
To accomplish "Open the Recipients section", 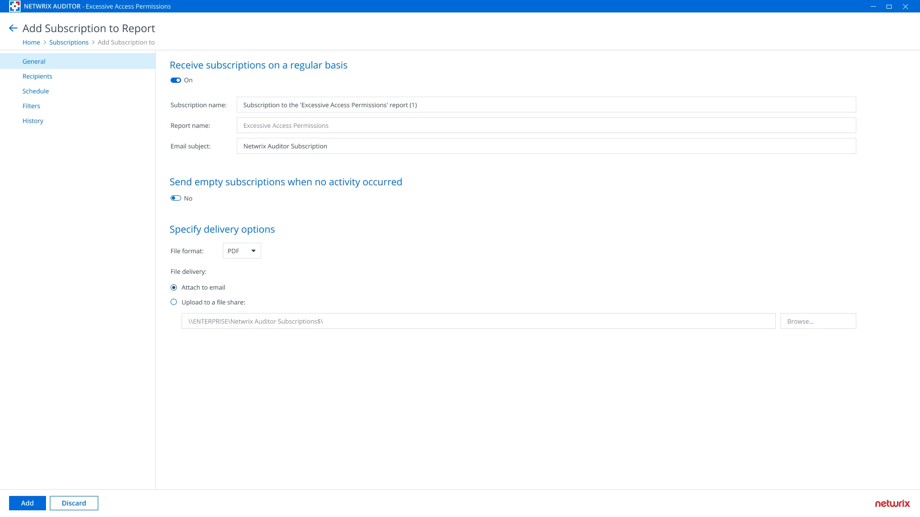I will [37, 76].
